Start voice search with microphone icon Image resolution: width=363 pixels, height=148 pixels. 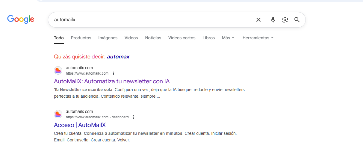pyautogui.click(x=273, y=20)
